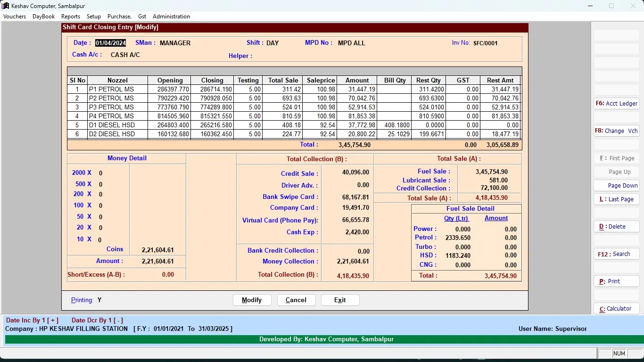Image resolution: width=644 pixels, height=362 pixels.
Task: Open the Administration menu
Action: (171, 16)
